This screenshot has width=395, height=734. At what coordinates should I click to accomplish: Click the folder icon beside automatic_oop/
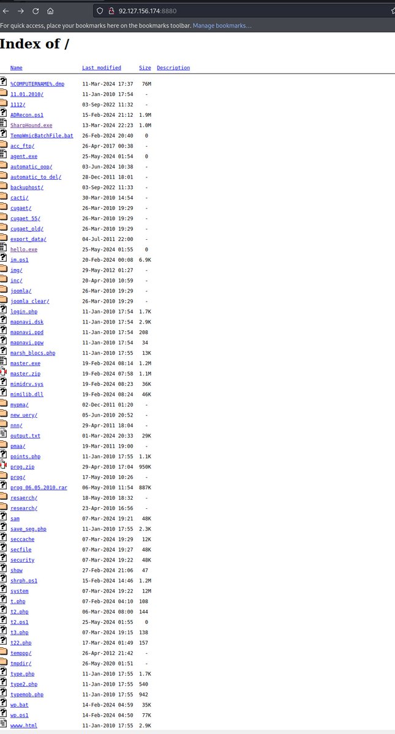[3, 166]
